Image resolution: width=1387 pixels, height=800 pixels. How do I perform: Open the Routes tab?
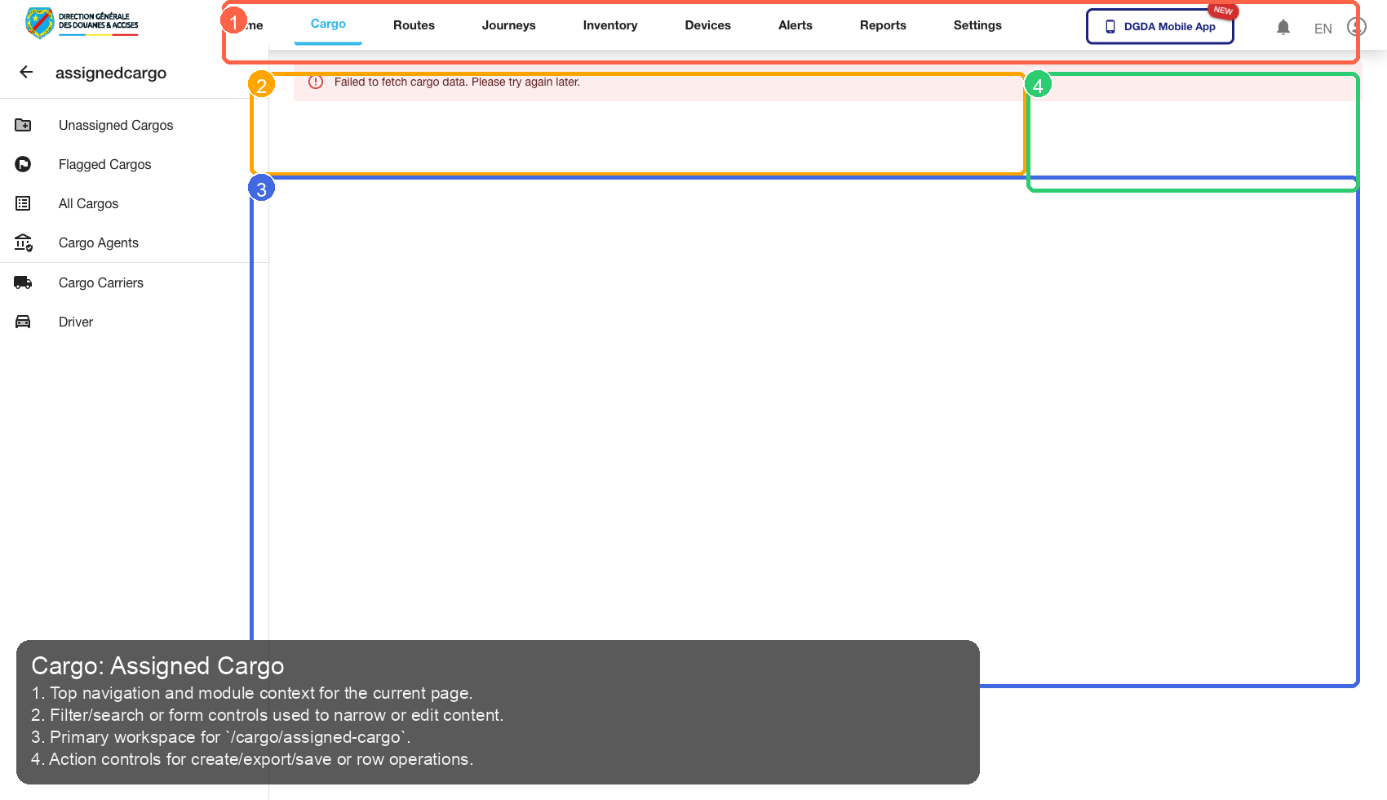[x=414, y=24]
